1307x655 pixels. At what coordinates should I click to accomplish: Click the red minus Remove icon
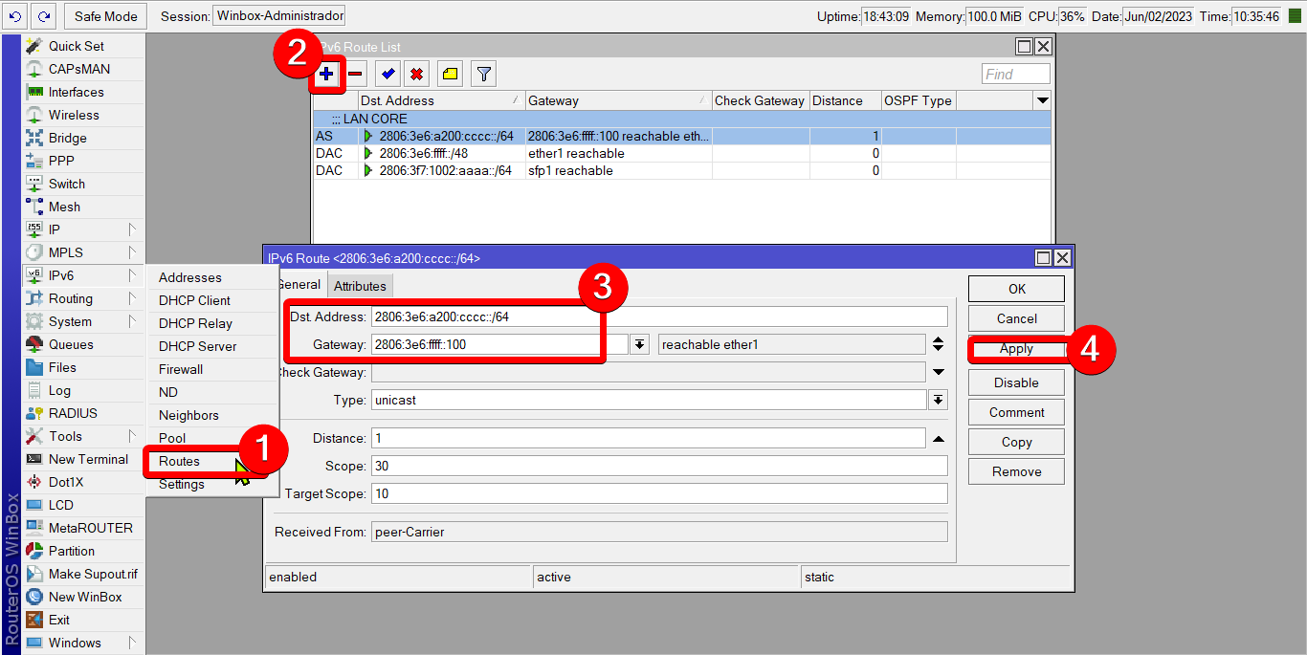click(355, 74)
